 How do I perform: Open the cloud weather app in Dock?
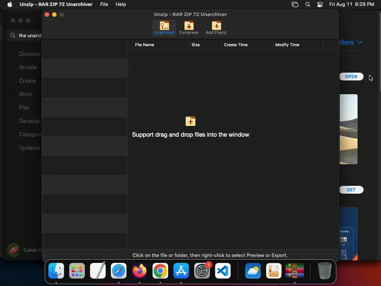click(253, 270)
